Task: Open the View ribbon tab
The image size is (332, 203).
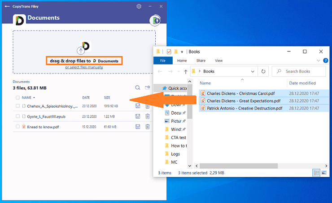Action: pos(219,60)
